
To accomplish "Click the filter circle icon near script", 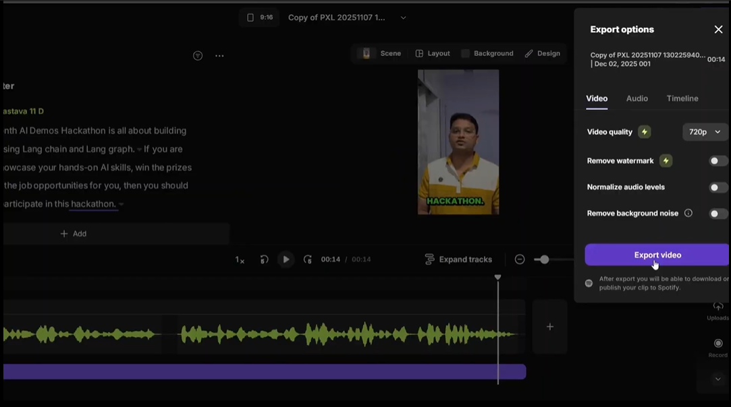I will tap(198, 56).
